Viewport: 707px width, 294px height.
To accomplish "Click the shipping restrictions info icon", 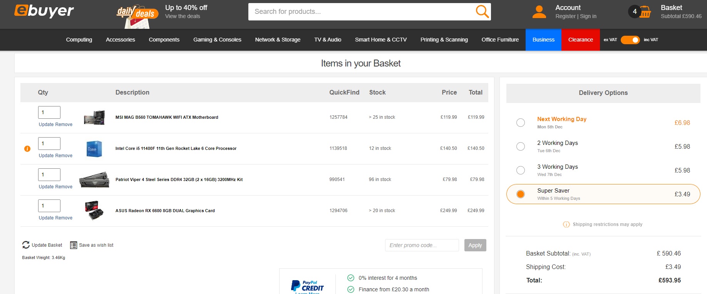I will pyautogui.click(x=566, y=224).
